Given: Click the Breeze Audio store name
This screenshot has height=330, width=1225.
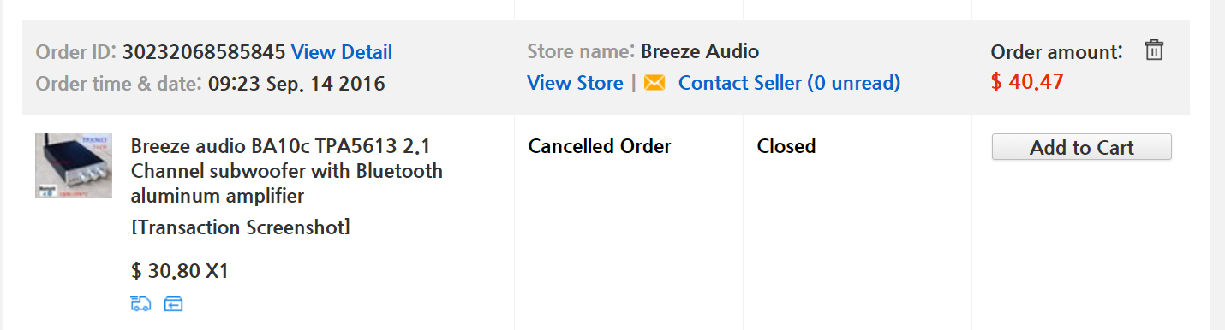Looking at the screenshot, I should 700,51.
